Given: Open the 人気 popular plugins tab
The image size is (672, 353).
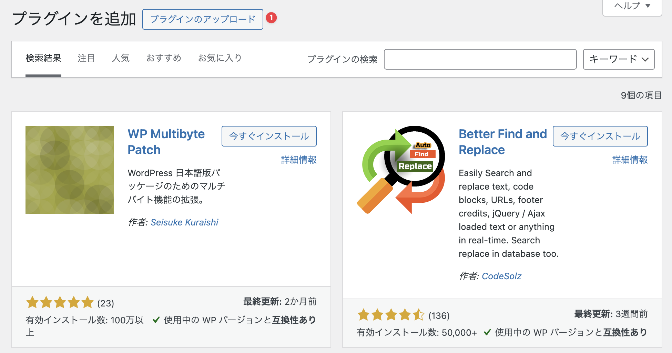Looking at the screenshot, I should pos(121,58).
